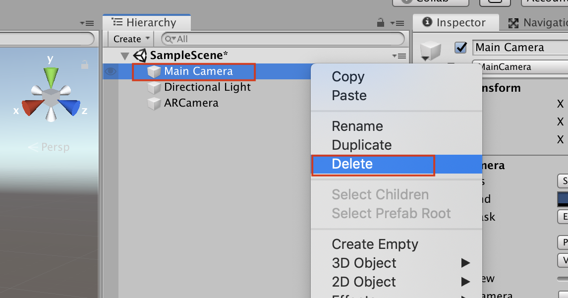Toggle Main Camera visibility eye in Hierarchy
Screen dimensions: 568x298
click(x=110, y=71)
